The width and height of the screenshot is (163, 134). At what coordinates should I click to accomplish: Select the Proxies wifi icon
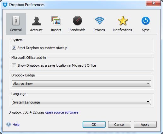[99, 21]
